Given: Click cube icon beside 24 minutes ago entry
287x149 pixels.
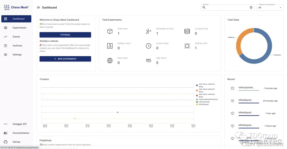Looking at the screenshot, I should click(x=233, y=101).
